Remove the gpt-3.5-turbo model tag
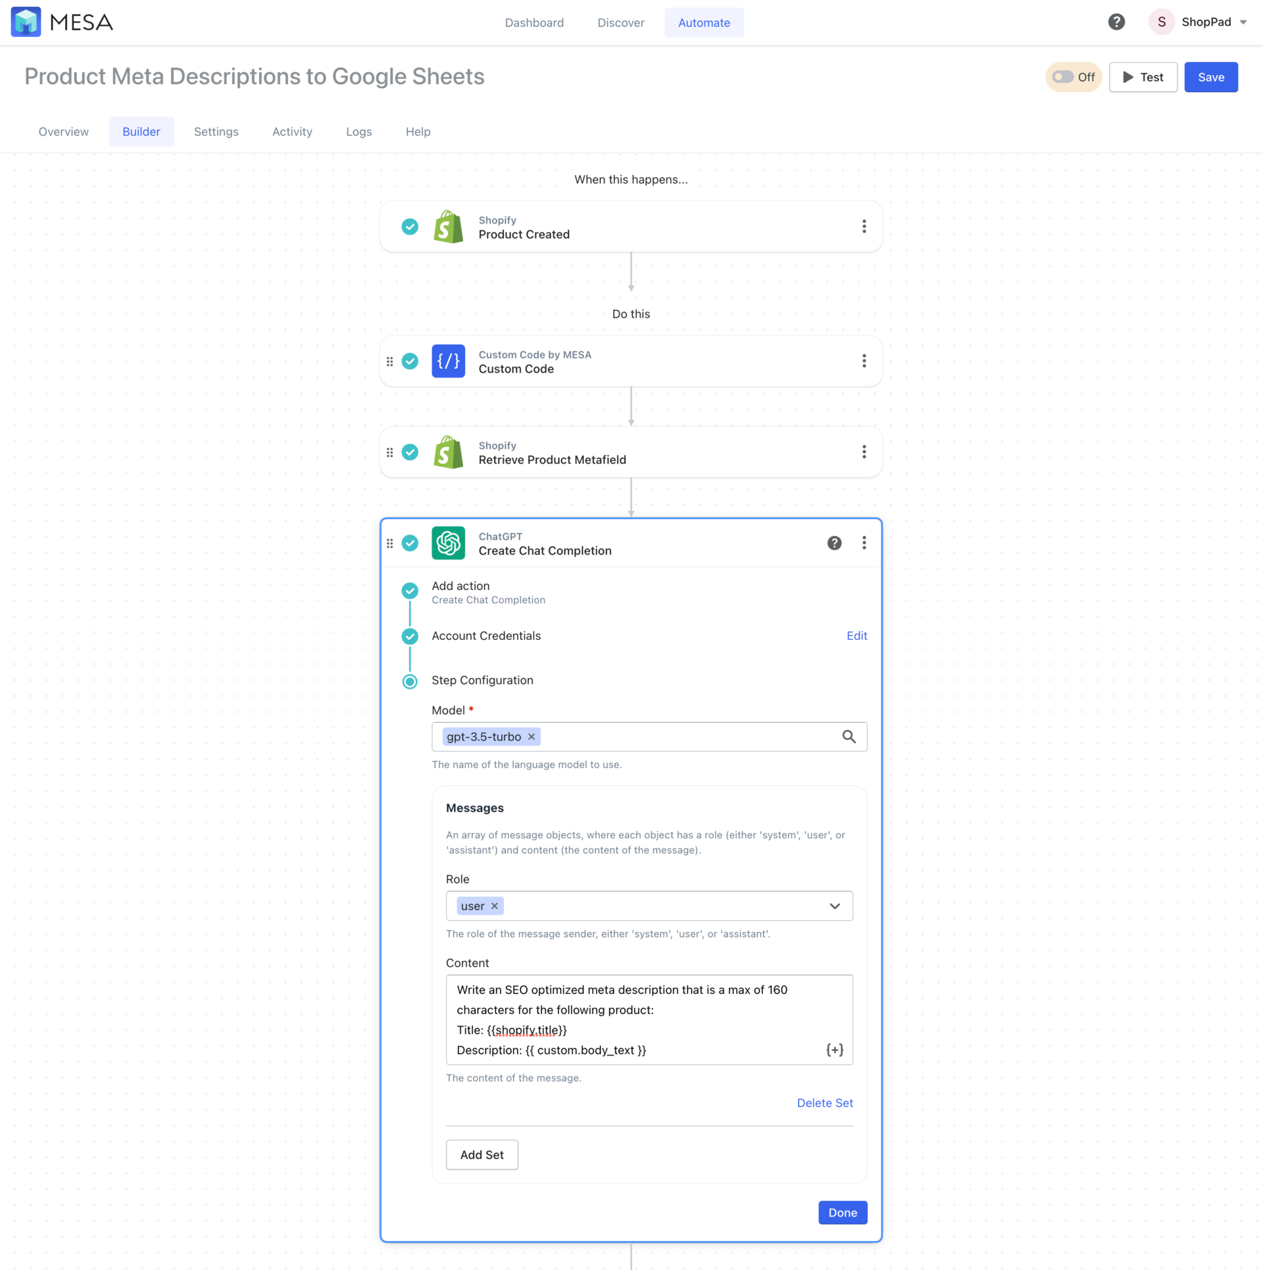This screenshot has width=1263, height=1270. [x=531, y=737]
